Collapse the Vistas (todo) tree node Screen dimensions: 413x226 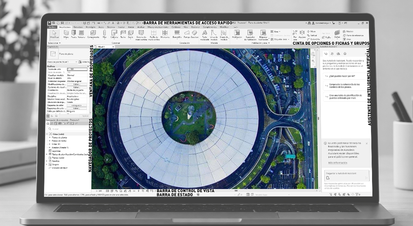coord(47,134)
